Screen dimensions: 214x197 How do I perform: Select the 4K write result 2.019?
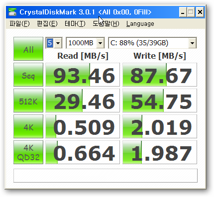(160, 126)
